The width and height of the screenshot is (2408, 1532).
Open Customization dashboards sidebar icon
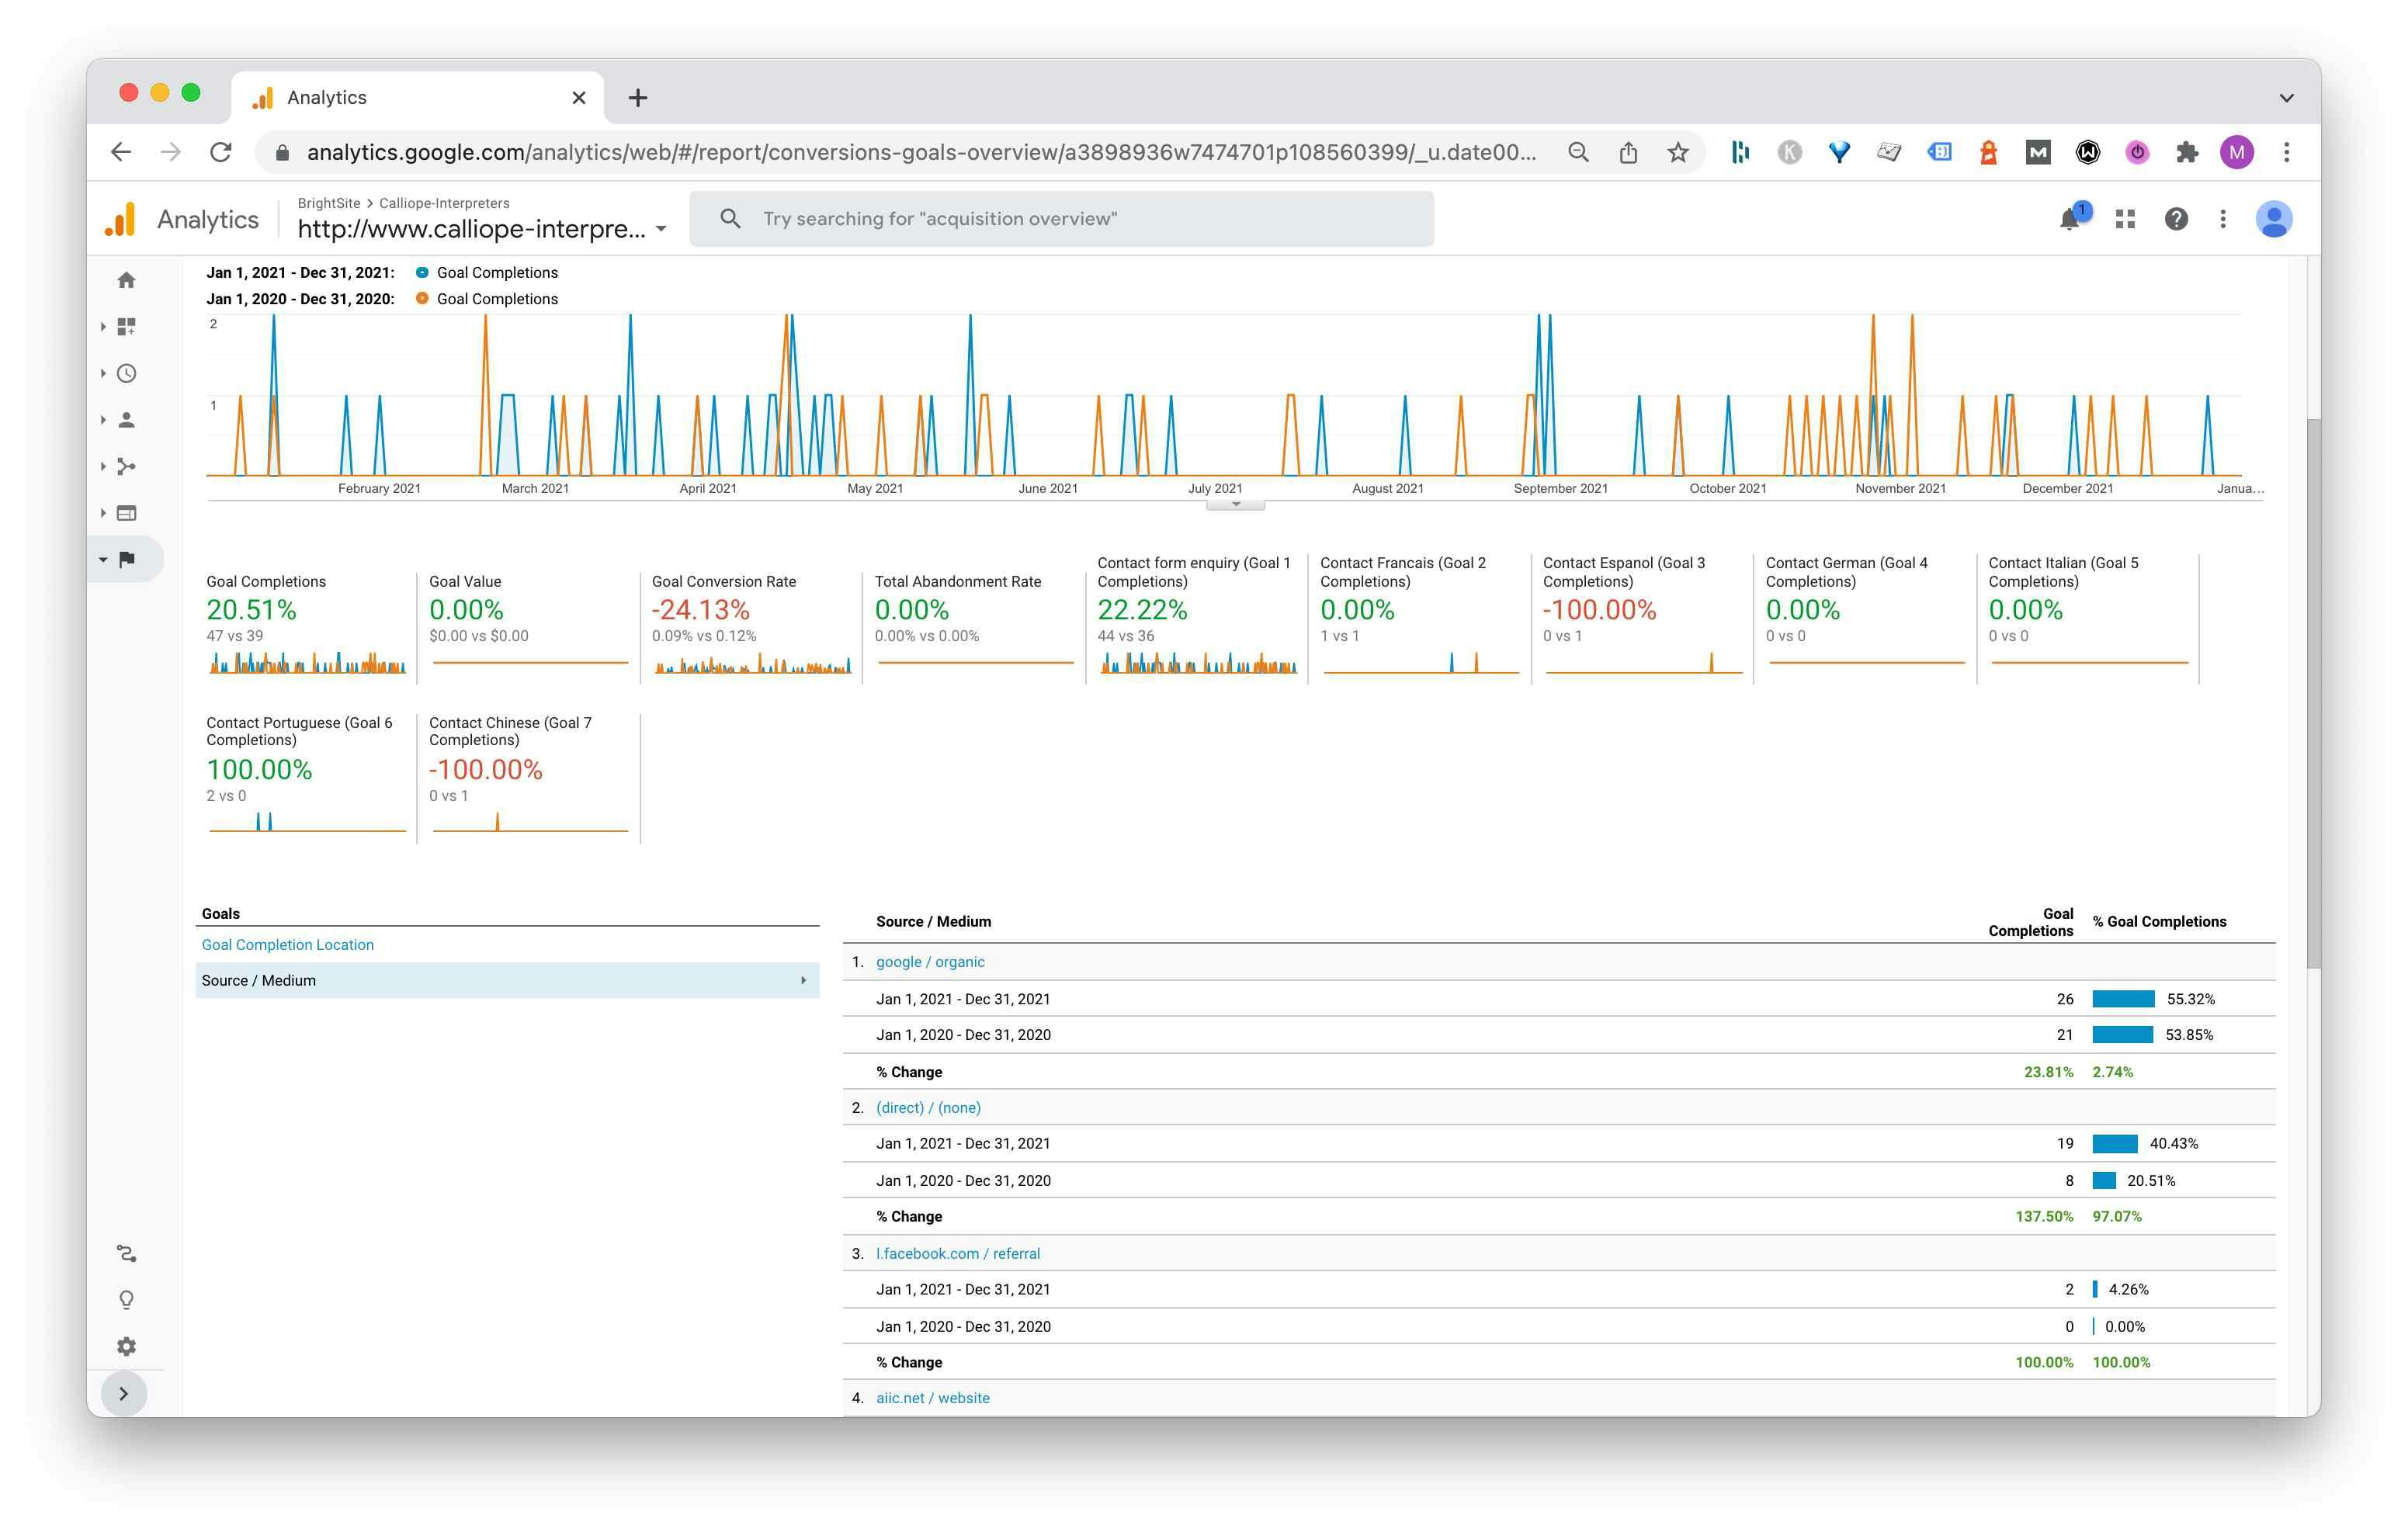coord(126,327)
